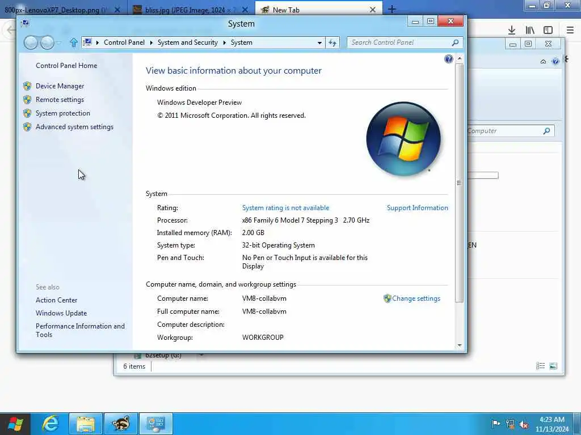Switch to large icons view in Computer window
This screenshot has width=581, height=435.
click(x=553, y=366)
